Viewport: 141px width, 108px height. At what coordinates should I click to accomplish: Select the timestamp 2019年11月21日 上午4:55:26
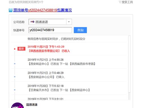(45, 60)
